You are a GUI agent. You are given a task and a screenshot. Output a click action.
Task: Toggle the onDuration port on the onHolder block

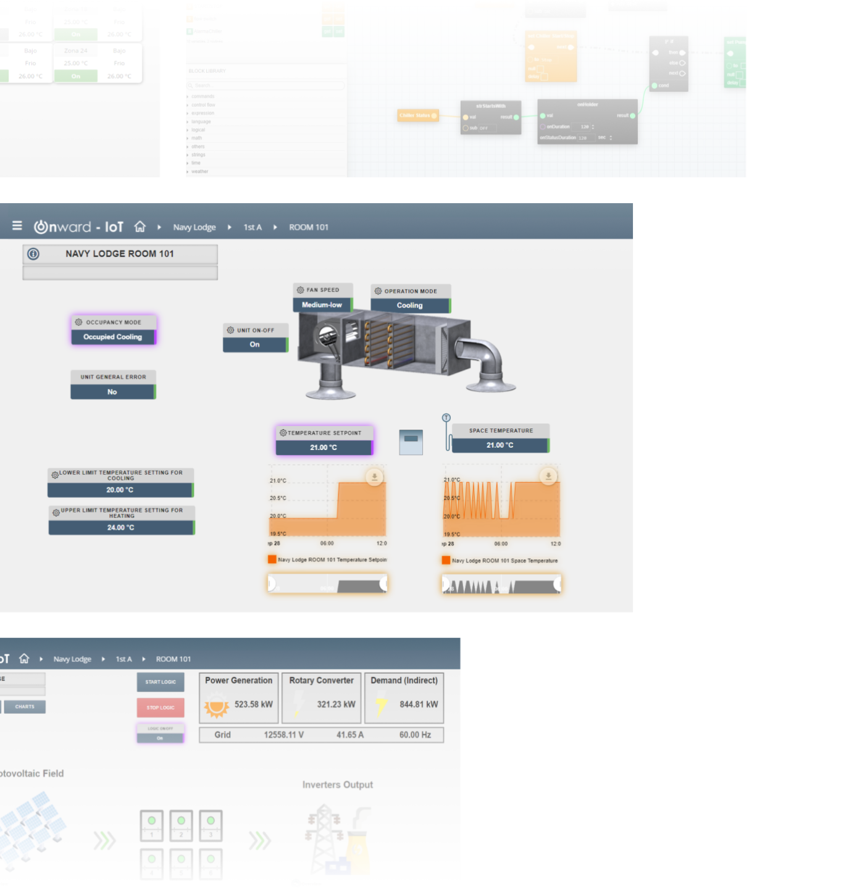click(543, 127)
